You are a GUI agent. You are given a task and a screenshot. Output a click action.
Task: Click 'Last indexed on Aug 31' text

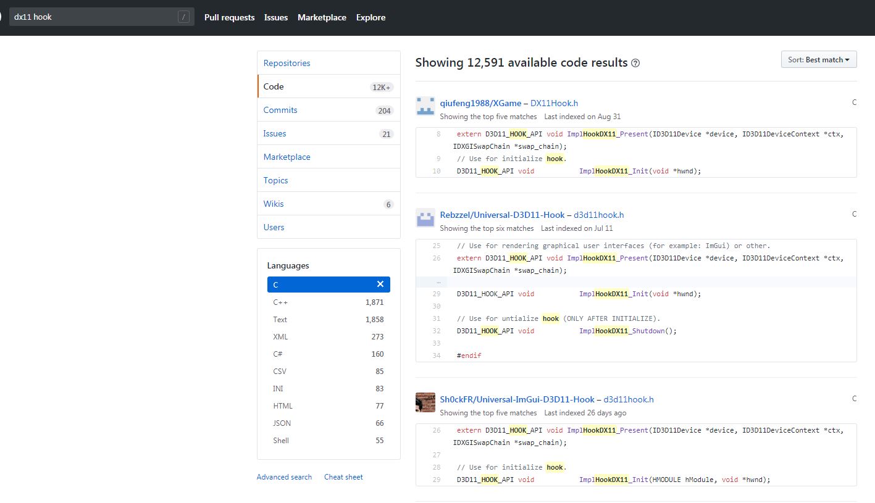(582, 117)
